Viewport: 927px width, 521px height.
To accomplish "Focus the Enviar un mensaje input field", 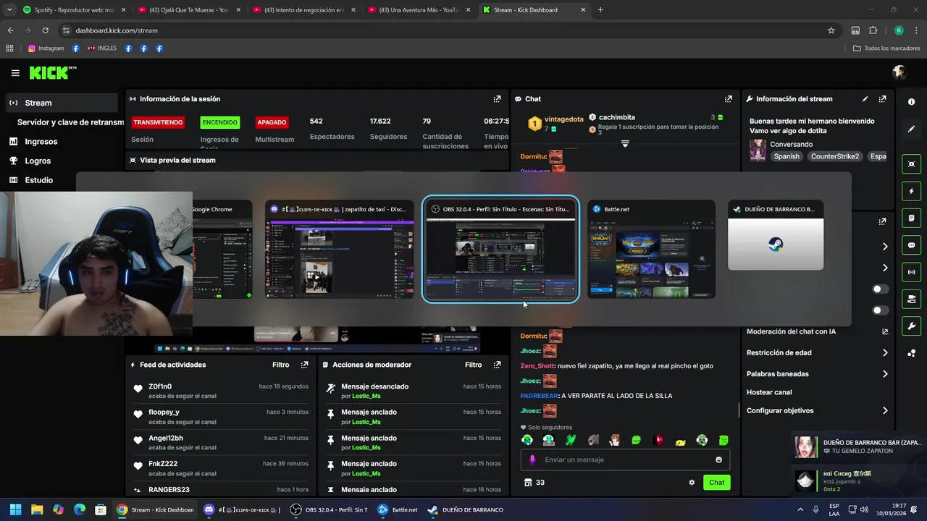I will (x=625, y=459).
